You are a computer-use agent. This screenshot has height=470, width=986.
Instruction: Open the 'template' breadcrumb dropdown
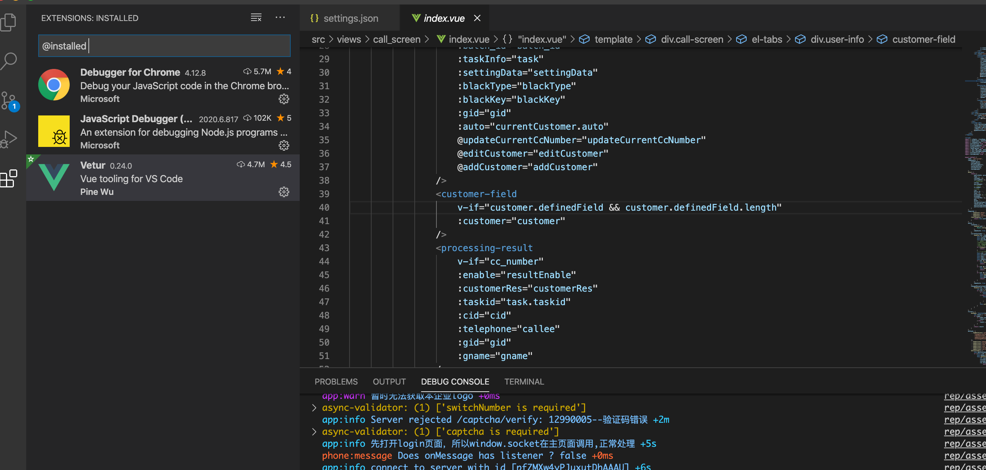[x=613, y=39]
